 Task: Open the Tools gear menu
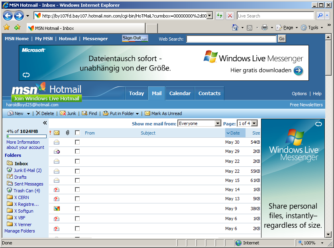[312, 27]
